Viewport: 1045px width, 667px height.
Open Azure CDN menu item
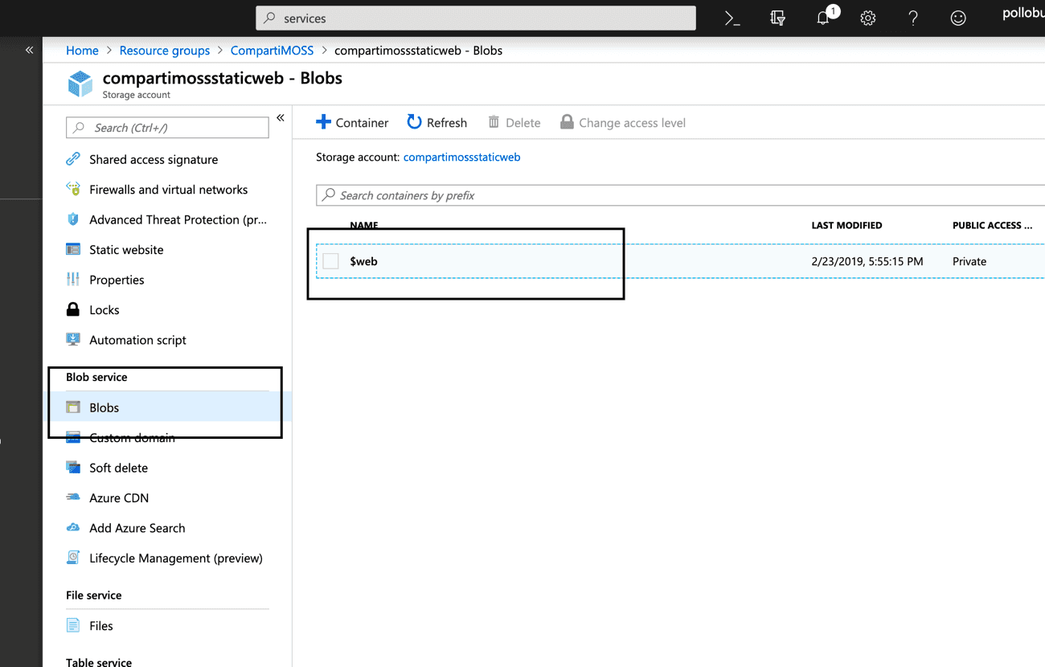119,497
